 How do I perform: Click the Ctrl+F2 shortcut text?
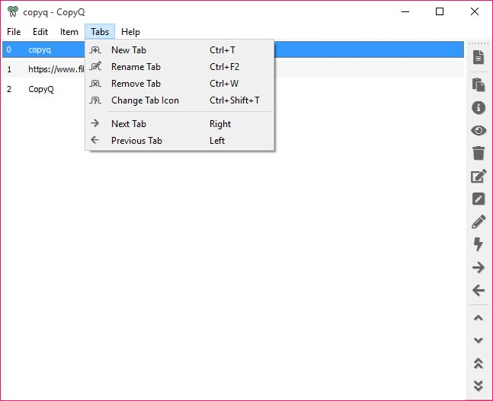[225, 66]
